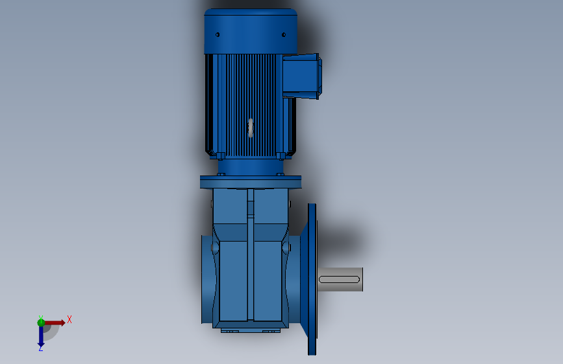Screen dimensions: 563x364
Task: Click the blue Z axis arrow of the triad
Action: (41, 337)
